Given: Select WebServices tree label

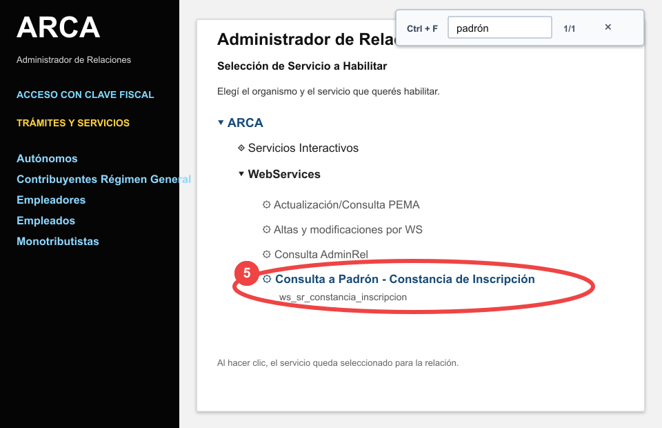Looking at the screenshot, I should [x=284, y=174].
